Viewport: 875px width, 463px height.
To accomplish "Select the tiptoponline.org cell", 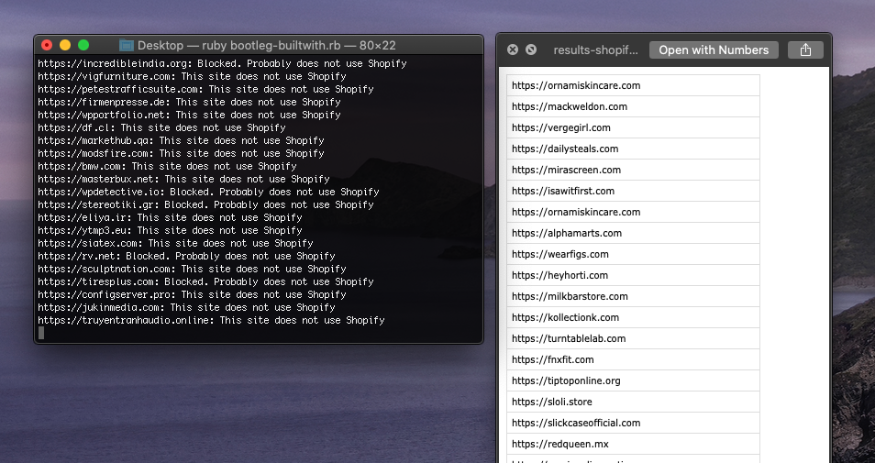I will tap(634, 381).
